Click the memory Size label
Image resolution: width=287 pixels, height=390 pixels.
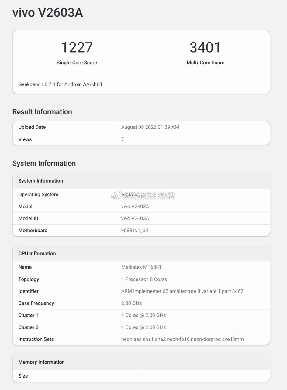click(x=23, y=376)
